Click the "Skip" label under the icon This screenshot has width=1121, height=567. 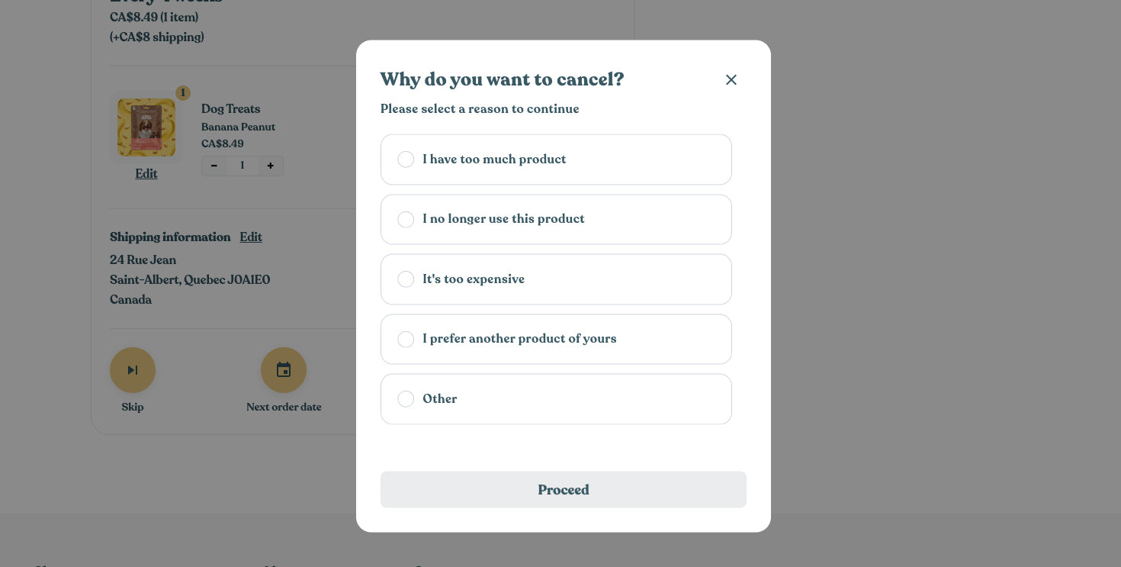click(133, 407)
